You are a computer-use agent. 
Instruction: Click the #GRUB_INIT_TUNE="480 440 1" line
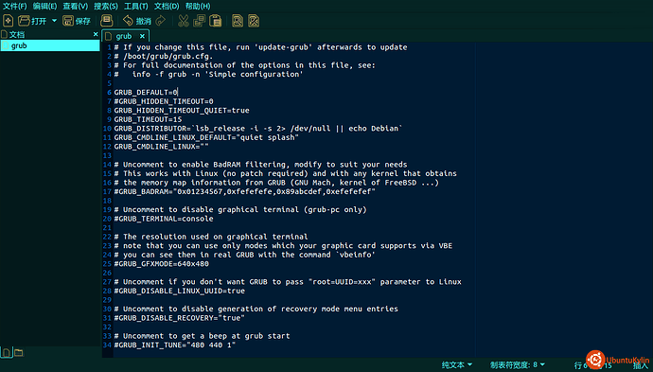[x=175, y=345]
